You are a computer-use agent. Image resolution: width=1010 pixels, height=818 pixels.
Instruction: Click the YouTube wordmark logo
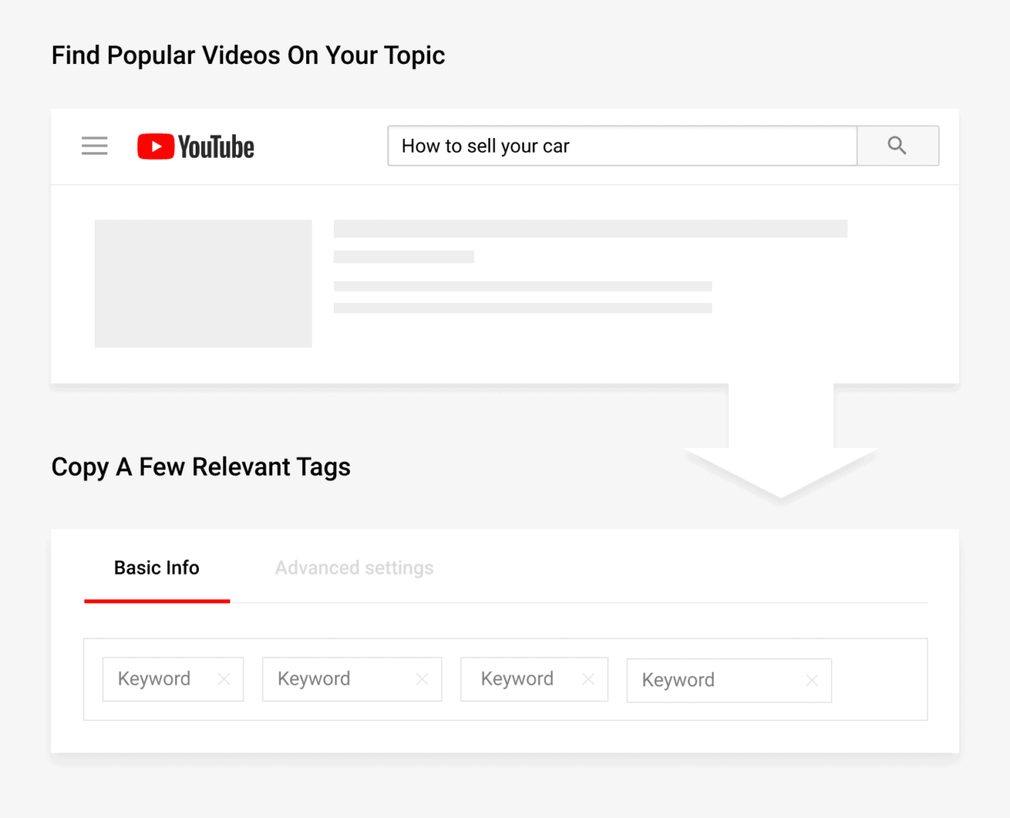[216, 147]
